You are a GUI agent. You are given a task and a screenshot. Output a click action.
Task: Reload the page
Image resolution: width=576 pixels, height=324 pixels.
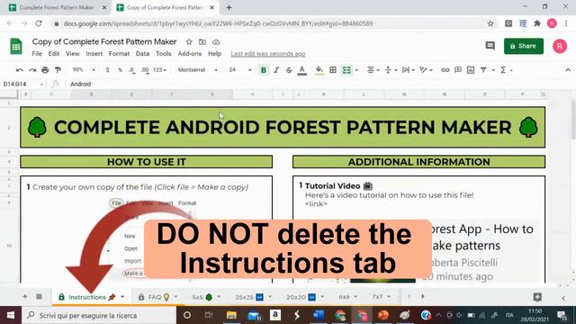[39, 23]
